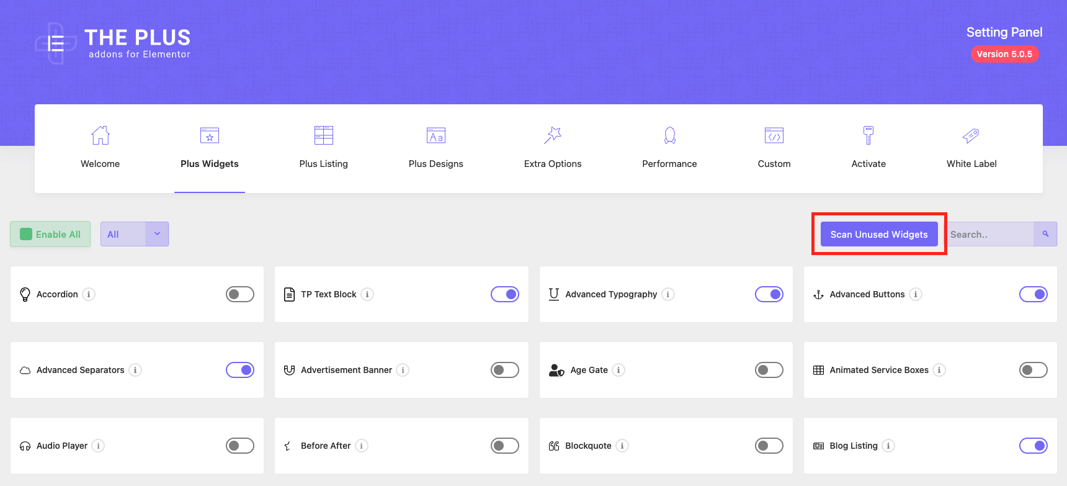Switch to the White Label tab

tap(971, 149)
